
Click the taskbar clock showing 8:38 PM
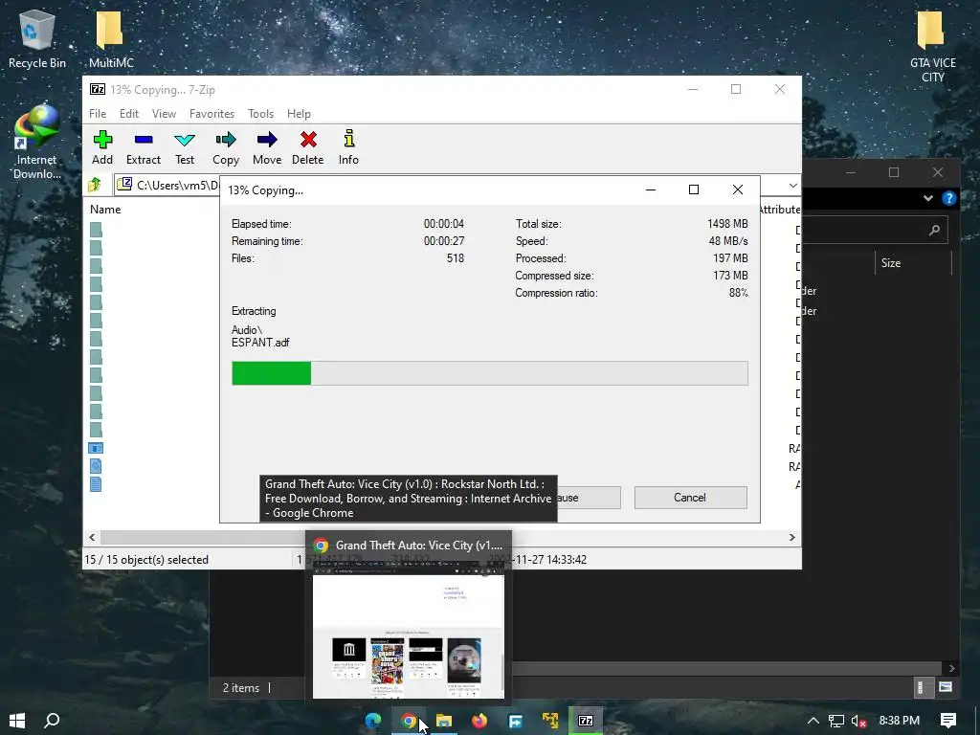pos(899,721)
